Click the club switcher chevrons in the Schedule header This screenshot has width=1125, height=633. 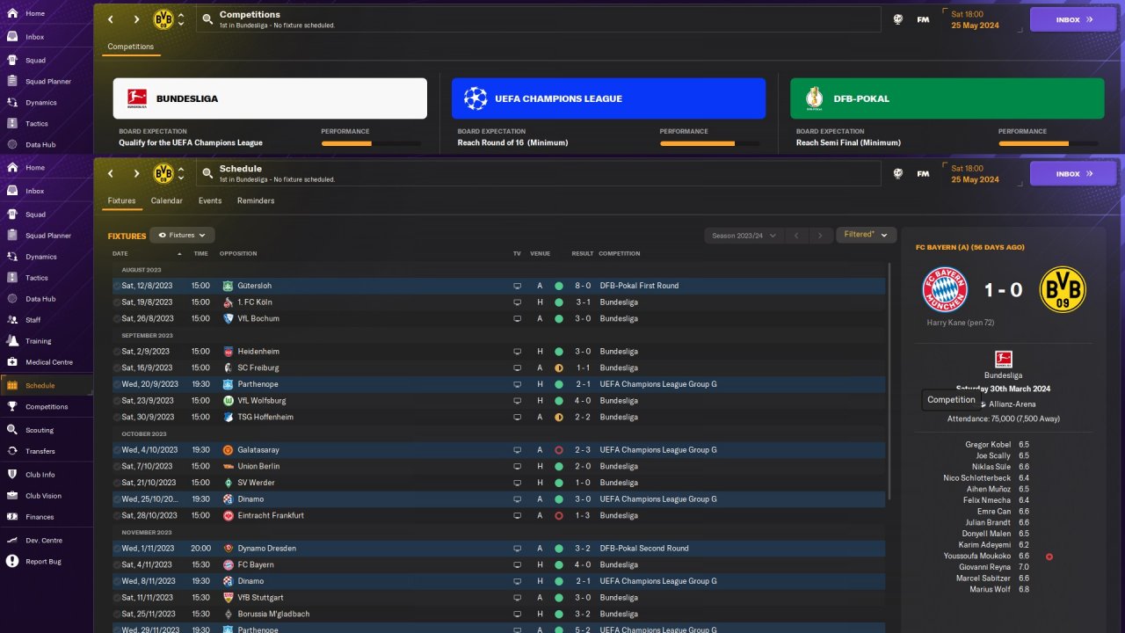click(181, 174)
